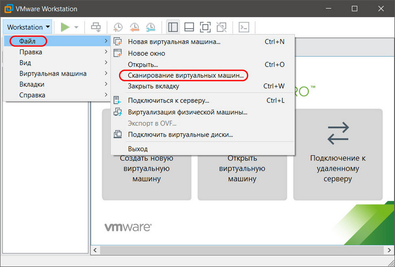395x267 pixels.
Task: Open power options arrow next to play button
Action: pos(77,27)
